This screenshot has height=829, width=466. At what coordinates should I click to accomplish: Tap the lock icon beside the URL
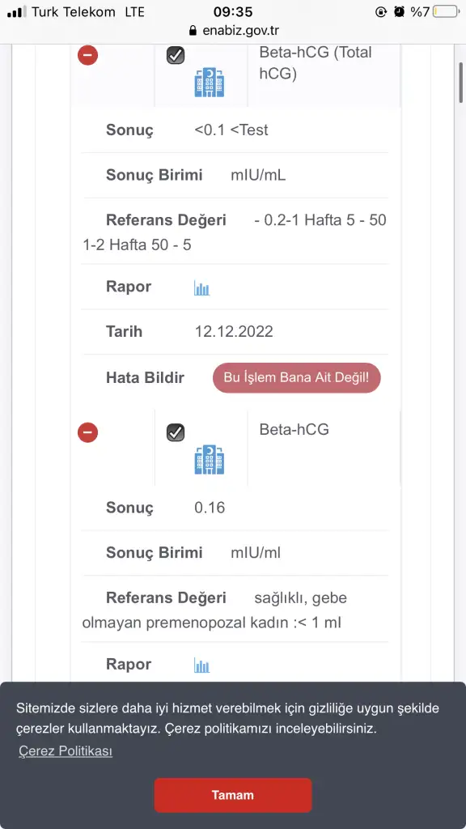coord(193,31)
